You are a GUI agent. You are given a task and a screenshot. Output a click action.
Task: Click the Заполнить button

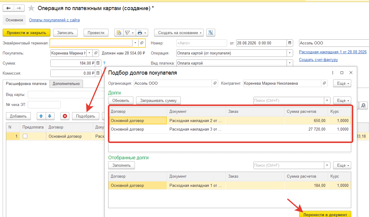click(122, 165)
